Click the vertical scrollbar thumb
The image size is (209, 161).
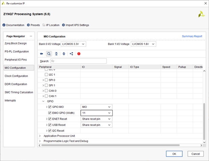(204, 121)
